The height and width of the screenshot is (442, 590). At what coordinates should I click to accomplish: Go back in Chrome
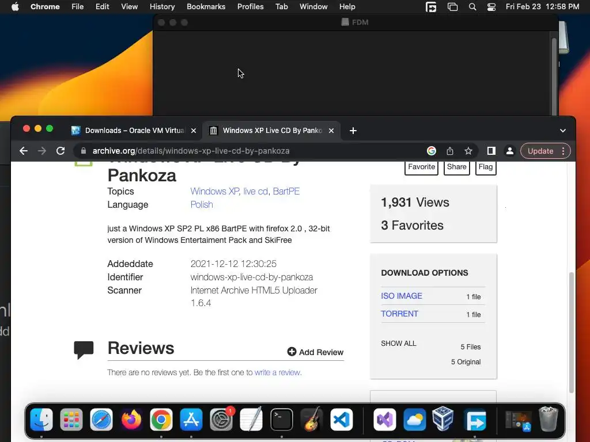point(23,151)
